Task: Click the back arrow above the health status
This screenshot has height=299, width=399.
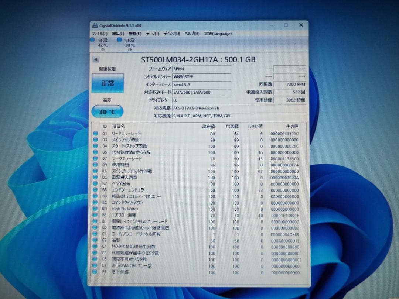Action: (96, 58)
